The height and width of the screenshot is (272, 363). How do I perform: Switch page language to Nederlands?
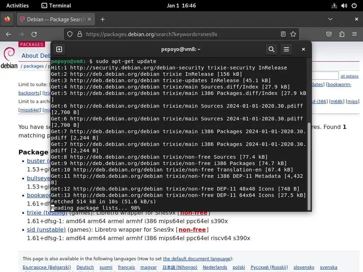point(215,267)
